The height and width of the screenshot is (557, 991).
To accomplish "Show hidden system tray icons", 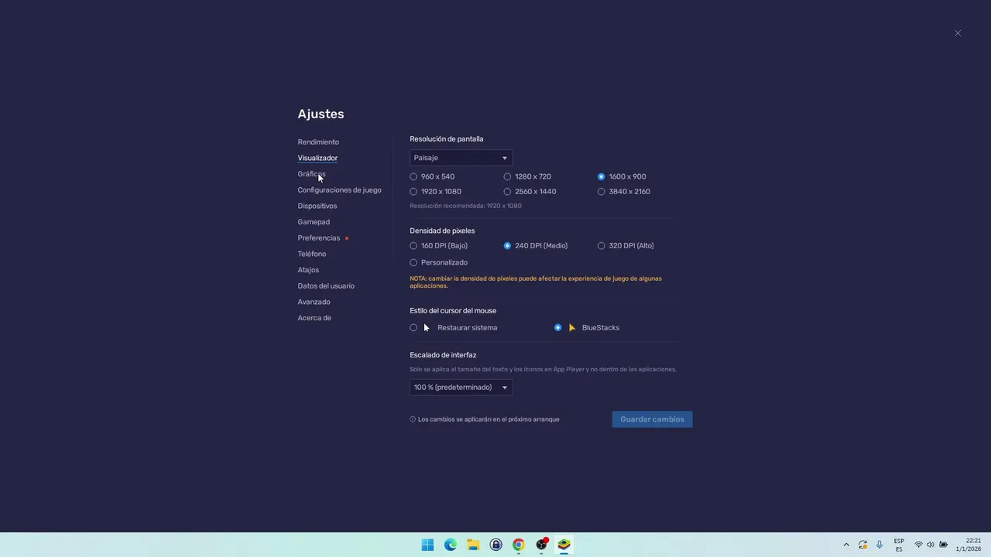I will pyautogui.click(x=846, y=545).
